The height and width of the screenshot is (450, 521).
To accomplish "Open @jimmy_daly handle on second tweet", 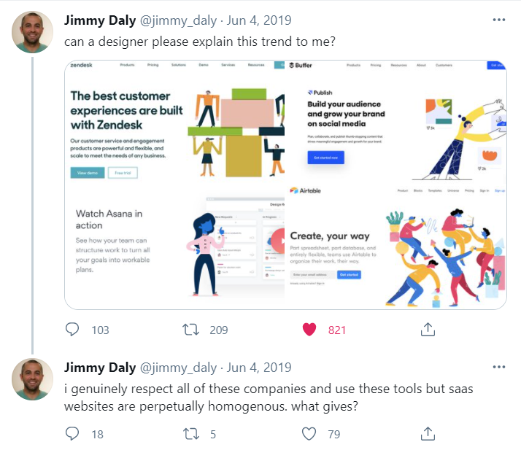I will [x=179, y=368].
